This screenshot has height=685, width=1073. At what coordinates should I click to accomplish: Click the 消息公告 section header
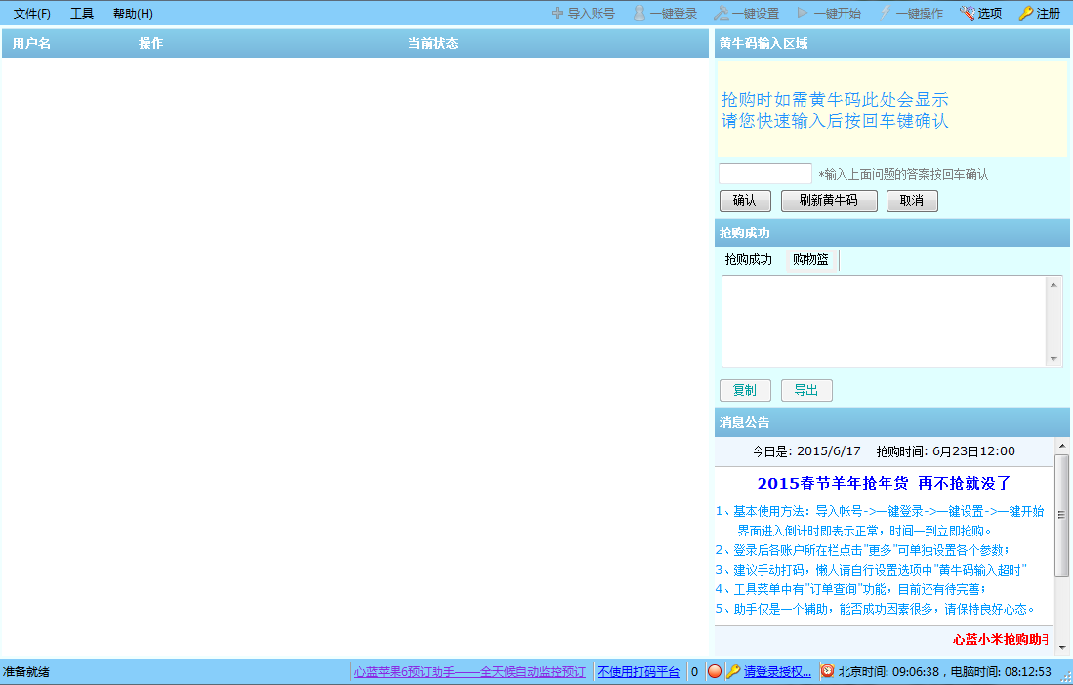click(891, 423)
